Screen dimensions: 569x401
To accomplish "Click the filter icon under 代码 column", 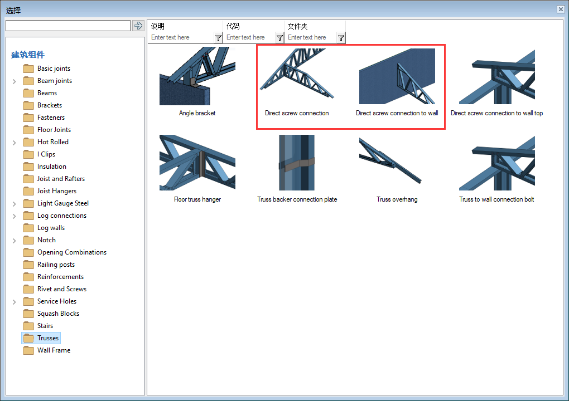I will [x=279, y=38].
